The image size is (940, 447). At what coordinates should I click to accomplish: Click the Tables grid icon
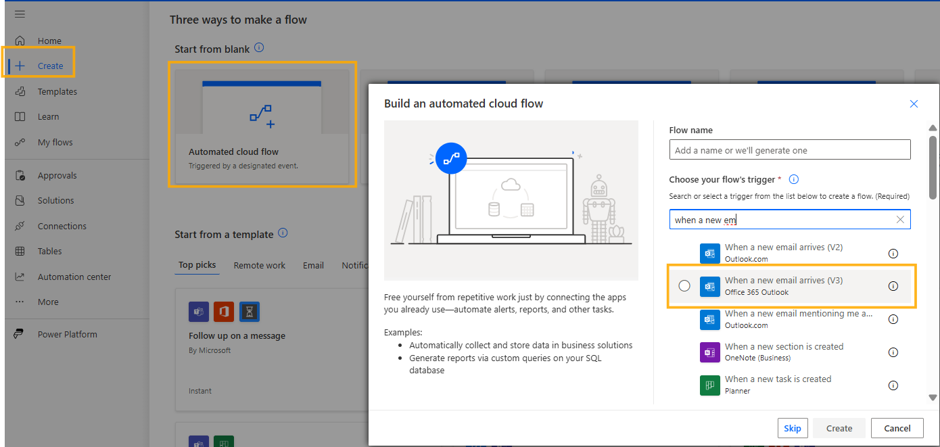(20, 251)
